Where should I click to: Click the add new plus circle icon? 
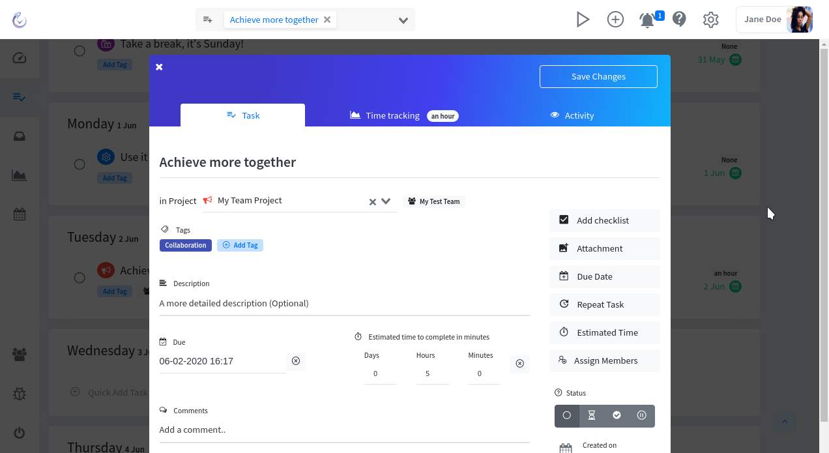615,20
